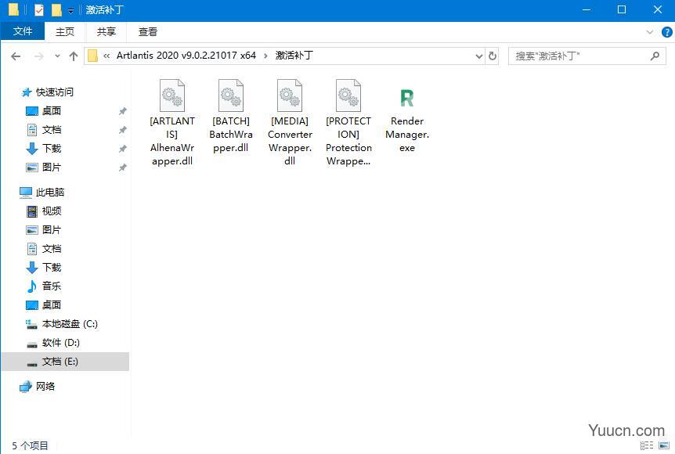The height and width of the screenshot is (454, 675).
Task: Open the recent locations dropdown arrow
Action: [x=57, y=56]
